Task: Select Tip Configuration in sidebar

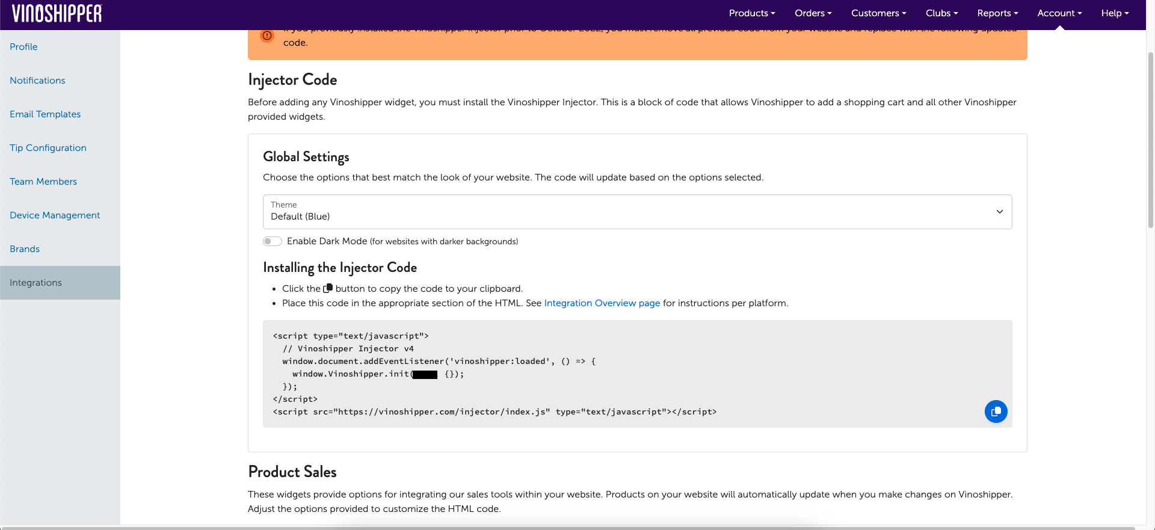Action: [x=60, y=148]
